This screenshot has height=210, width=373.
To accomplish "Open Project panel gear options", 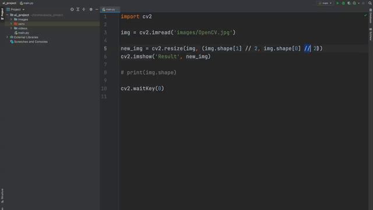I will click(91, 9).
